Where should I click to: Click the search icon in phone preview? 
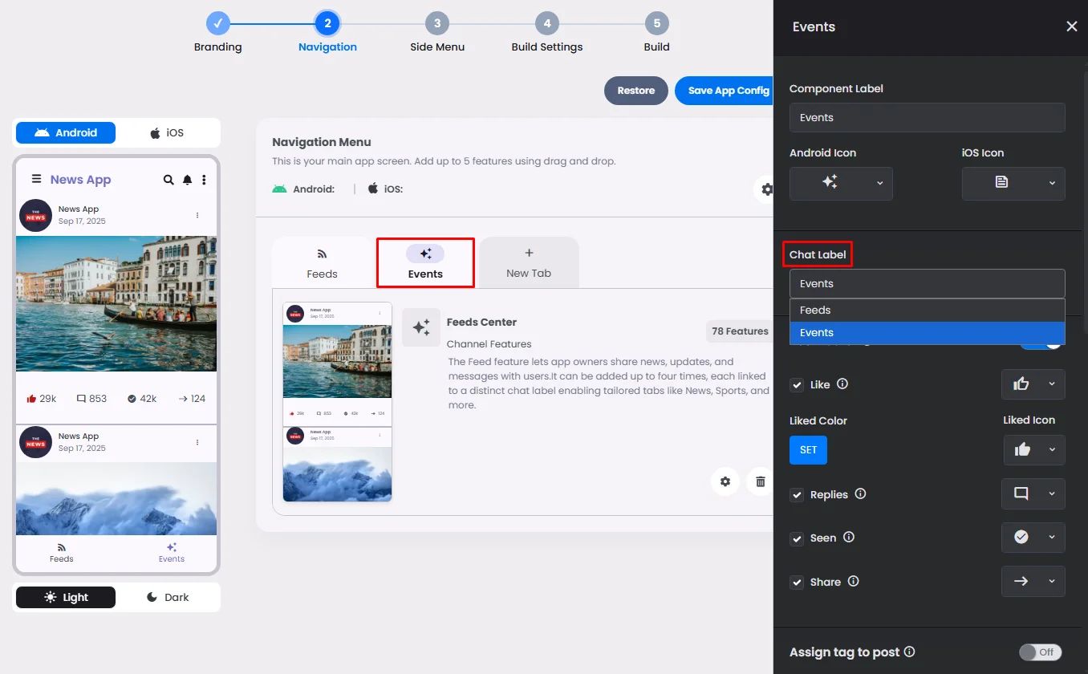point(168,180)
